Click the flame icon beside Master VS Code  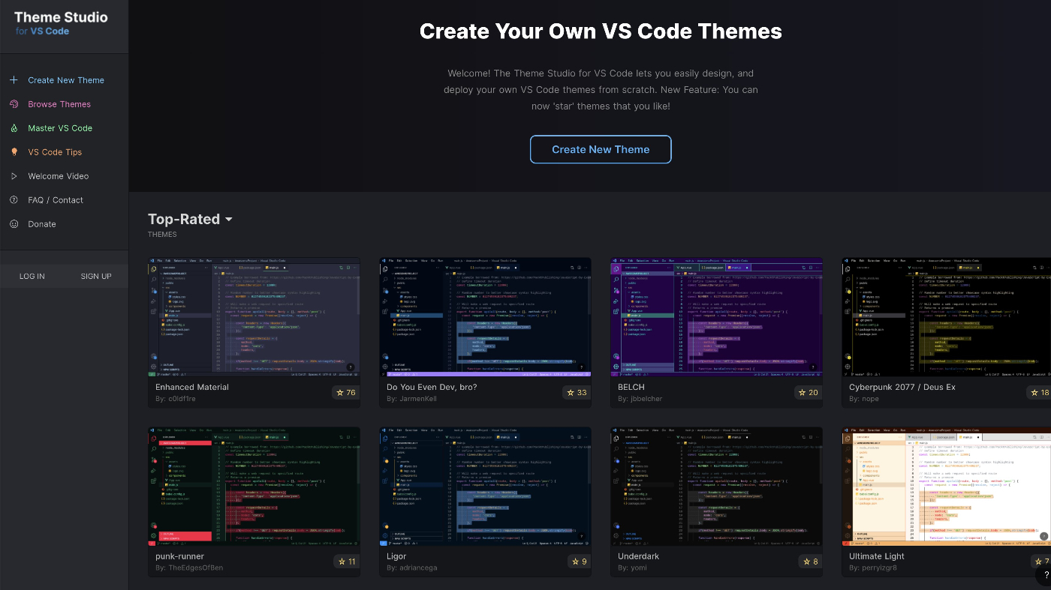point(14,128)
